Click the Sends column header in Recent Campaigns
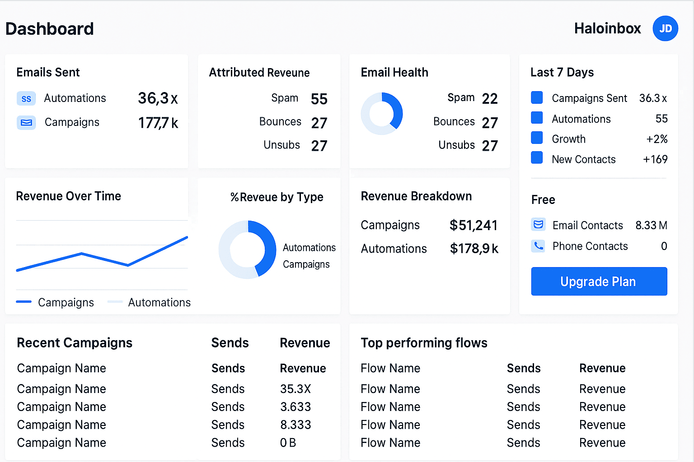The width and height of the screenshot is (694, 462). (230, 343)
